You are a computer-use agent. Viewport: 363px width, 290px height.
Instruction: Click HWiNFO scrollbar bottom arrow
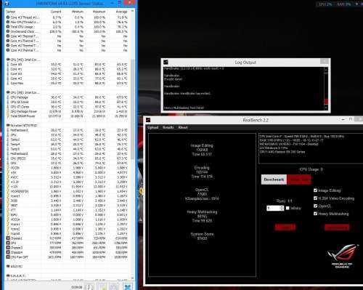tap(132, 278)
